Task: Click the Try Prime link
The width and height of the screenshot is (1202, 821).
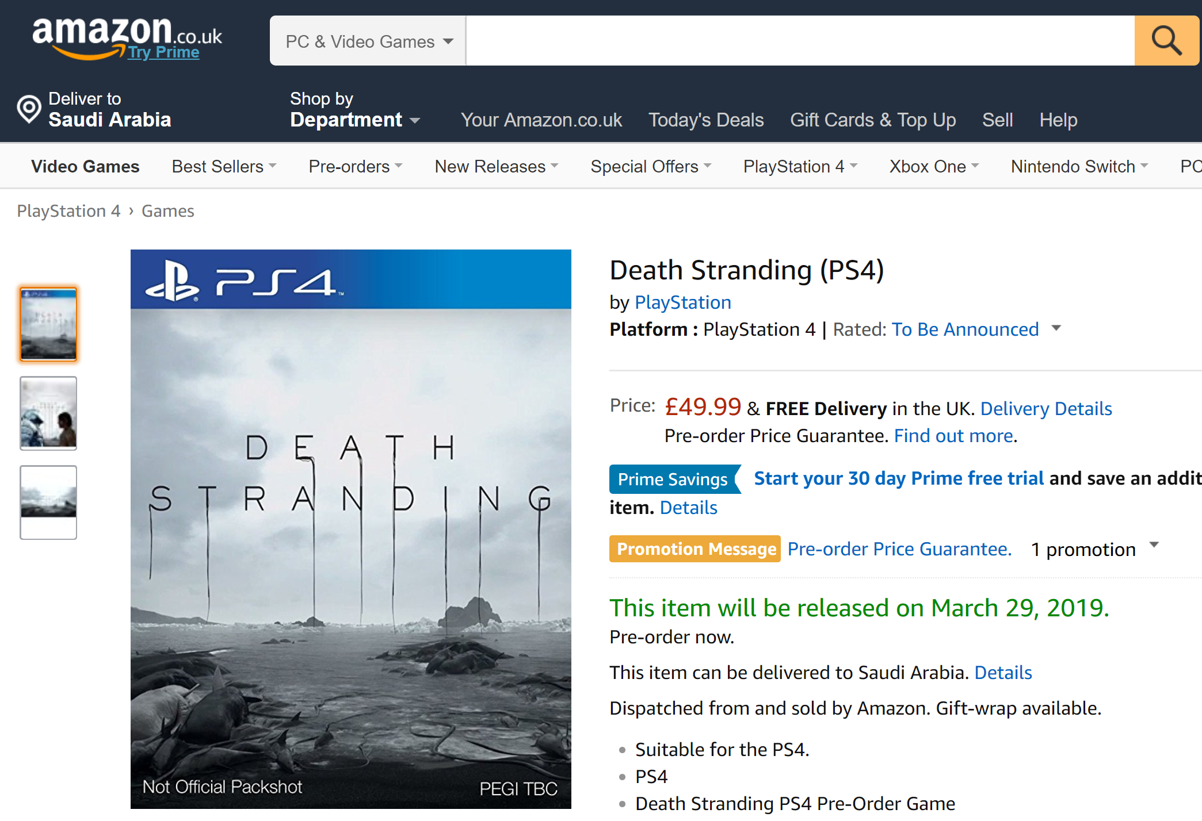Action: [x=163, y=52]
